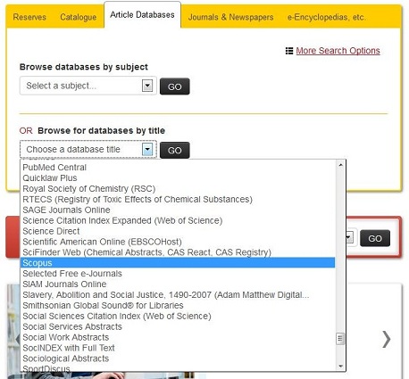Open the Reserves tab
This screenshot has width=409, height=379.
click(x=29, y=17)
